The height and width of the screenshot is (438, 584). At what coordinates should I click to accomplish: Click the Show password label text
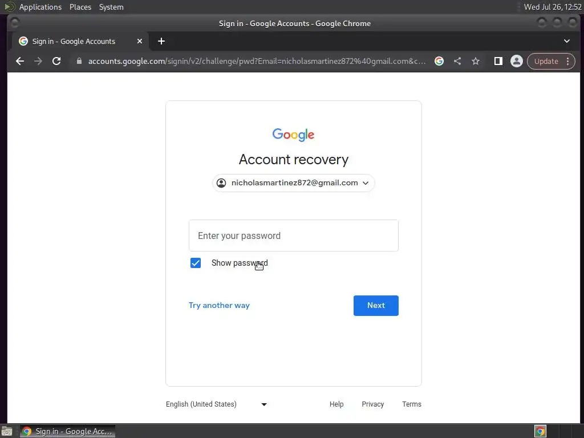(x=240, y=263)
